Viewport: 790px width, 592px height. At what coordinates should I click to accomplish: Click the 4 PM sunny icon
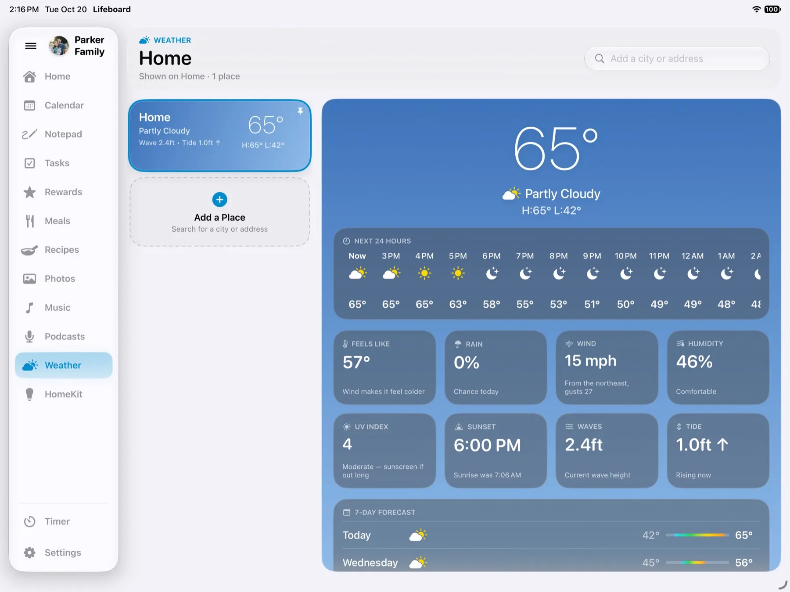[x=424, y=273]
